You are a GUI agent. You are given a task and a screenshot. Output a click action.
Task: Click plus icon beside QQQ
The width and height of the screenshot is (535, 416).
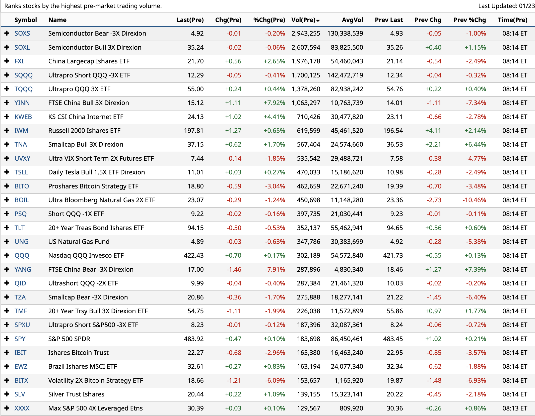(7, 255)
